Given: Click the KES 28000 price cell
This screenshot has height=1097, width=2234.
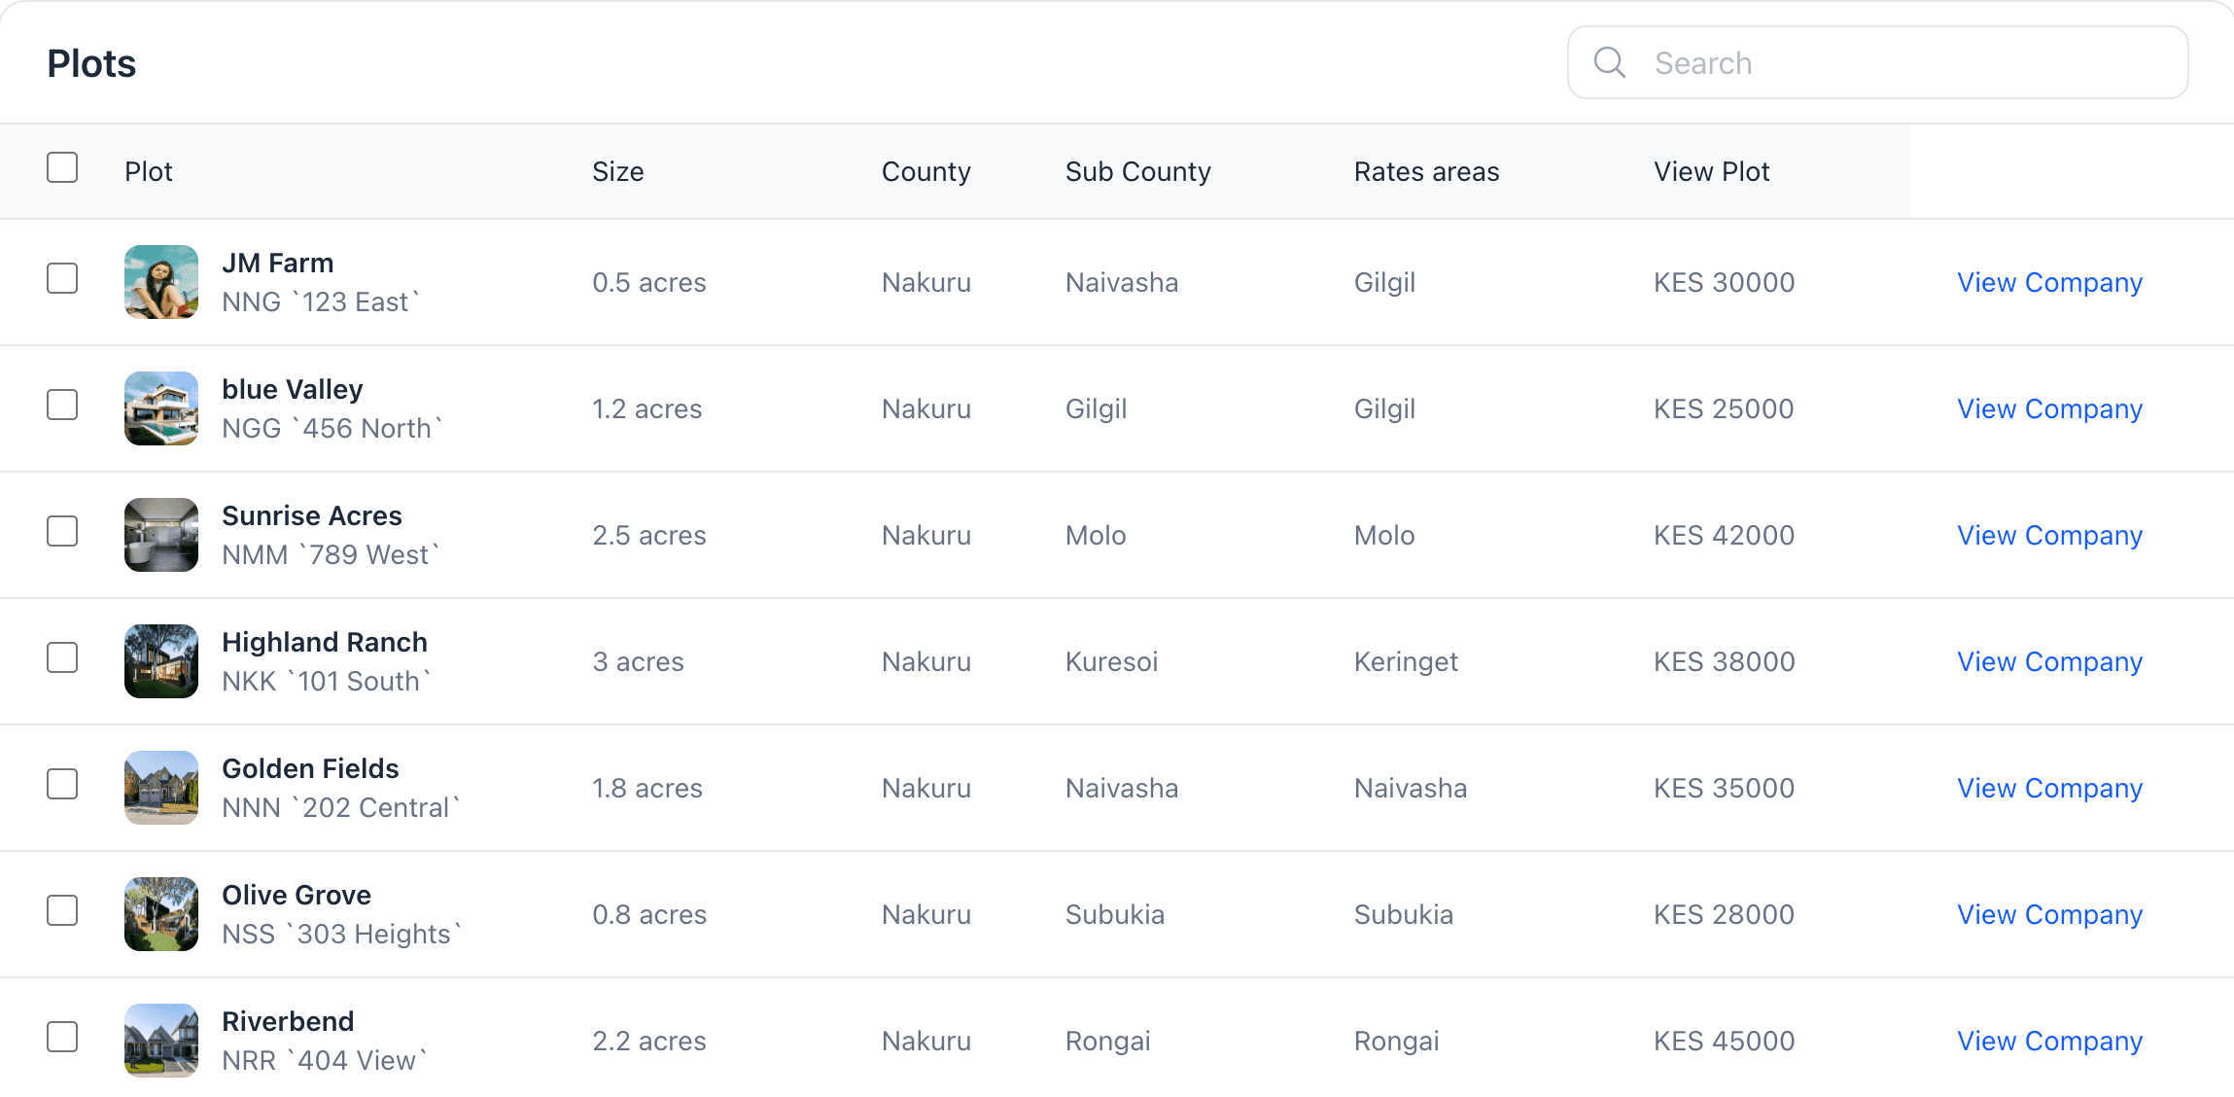Looking at the screenshot, I should 1725,914.
